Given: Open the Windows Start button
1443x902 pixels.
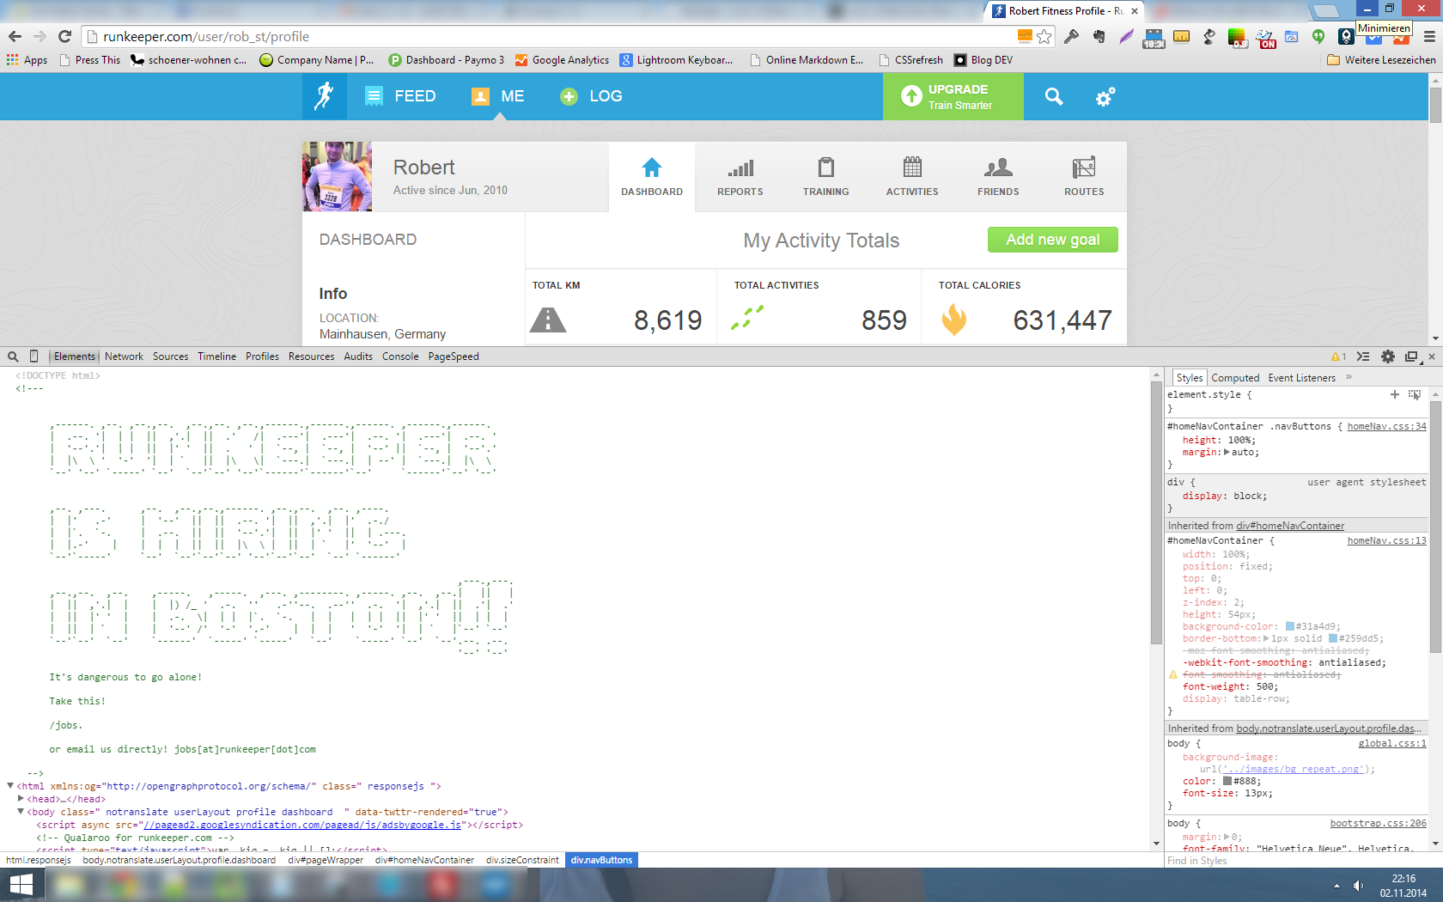Looking at the screenshot, I should point(20,885).
